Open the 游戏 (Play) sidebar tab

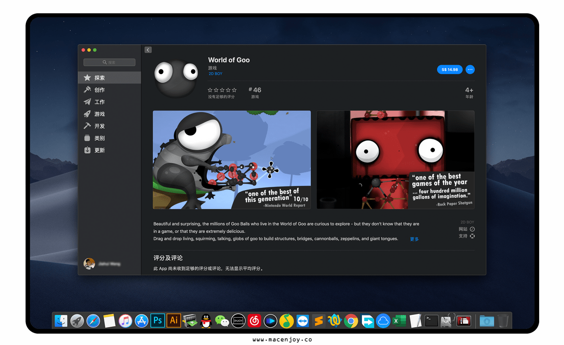[x=110, y=114]
